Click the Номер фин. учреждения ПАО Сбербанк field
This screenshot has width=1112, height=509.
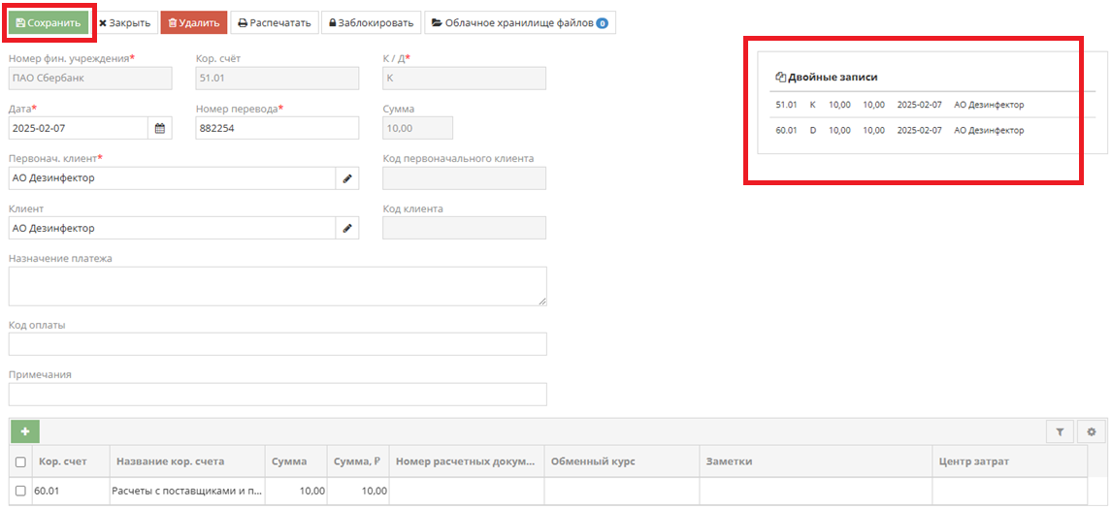90,78
